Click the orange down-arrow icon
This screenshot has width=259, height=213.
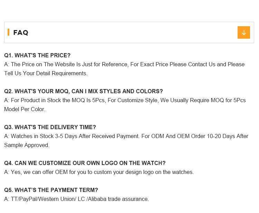click(243, 32)
